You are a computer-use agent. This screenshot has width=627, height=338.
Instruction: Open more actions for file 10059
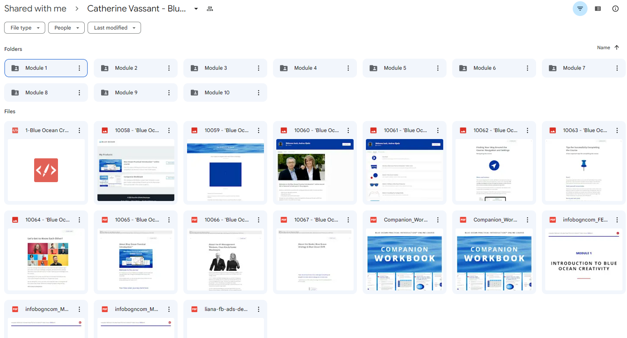[x=259, y=130]
